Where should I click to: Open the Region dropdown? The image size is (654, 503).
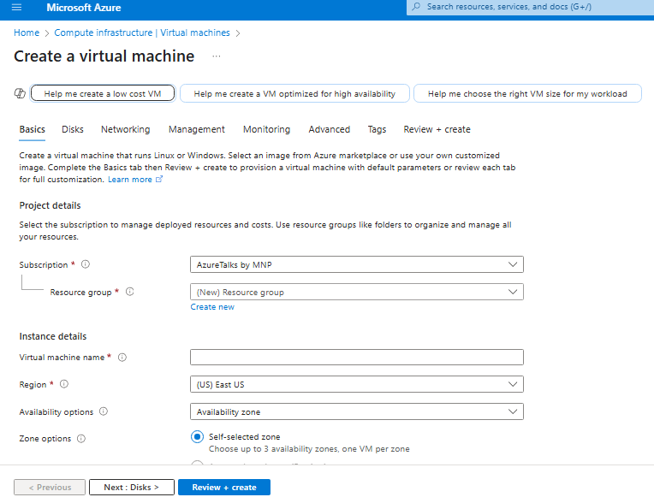[x=357, y=384]
